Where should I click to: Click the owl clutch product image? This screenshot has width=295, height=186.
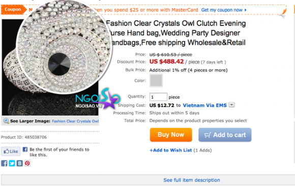tap(50, 67)
